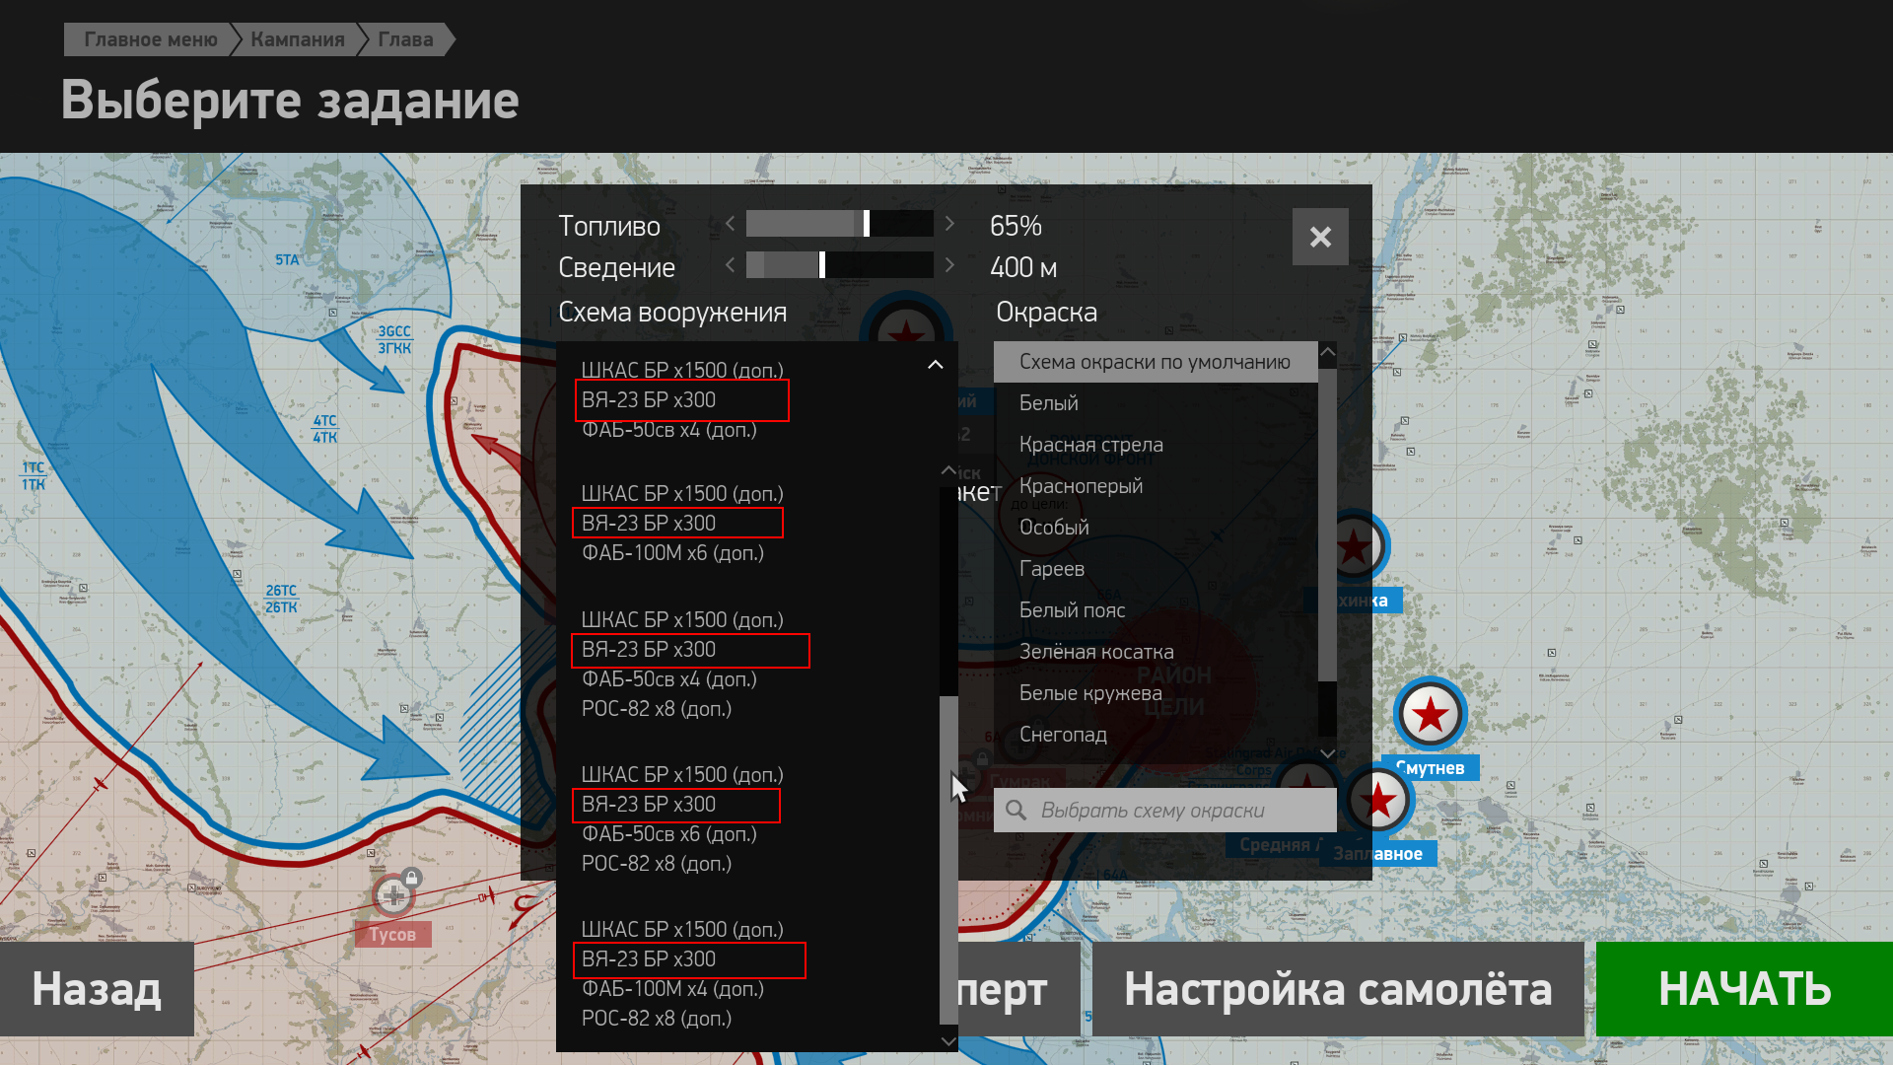Viewport: 1893px width, 1065px height.
Task: Increase convergence with the right arrow
Action: pyautogui.click(x=949, y=264)
